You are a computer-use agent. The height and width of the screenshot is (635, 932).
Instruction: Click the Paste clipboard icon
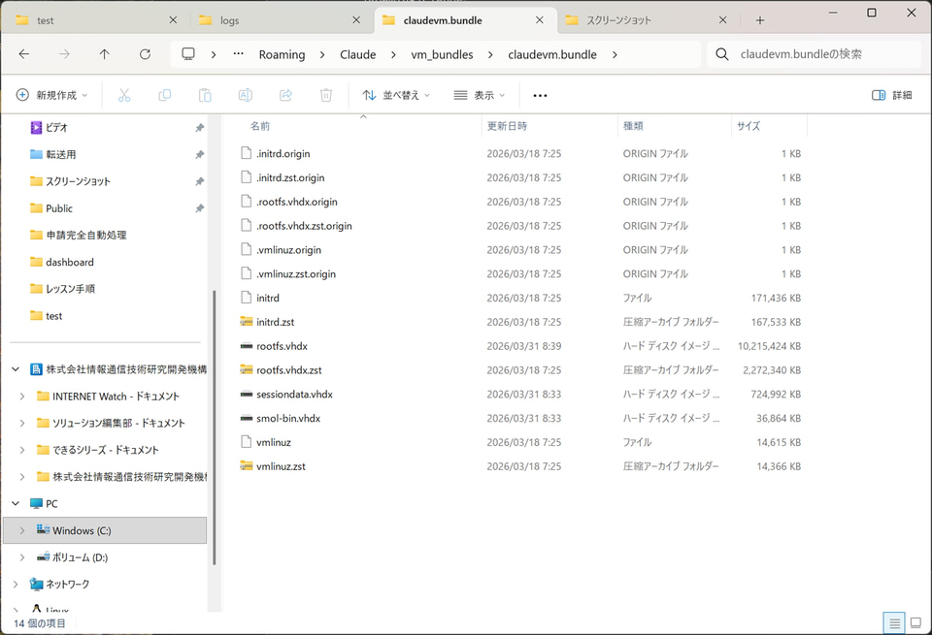(205, 95)
